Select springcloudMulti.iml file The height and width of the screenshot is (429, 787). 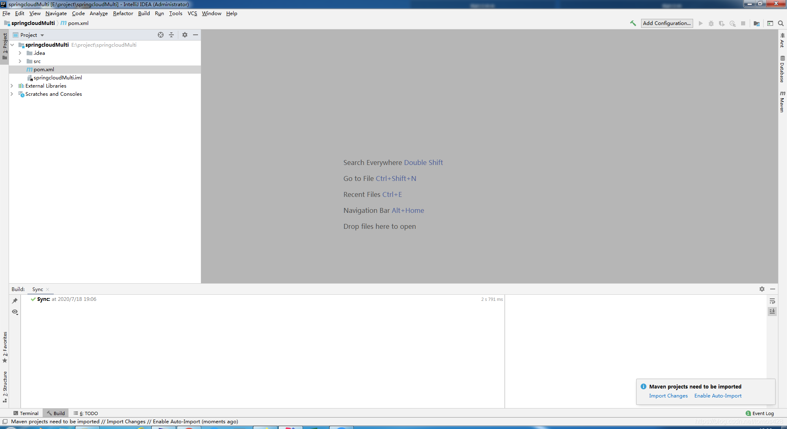click(x=105, y=78)
